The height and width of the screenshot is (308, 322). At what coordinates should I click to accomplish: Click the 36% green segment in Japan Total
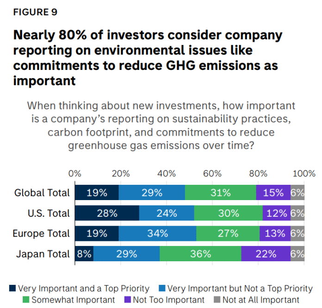coord(200,254)
